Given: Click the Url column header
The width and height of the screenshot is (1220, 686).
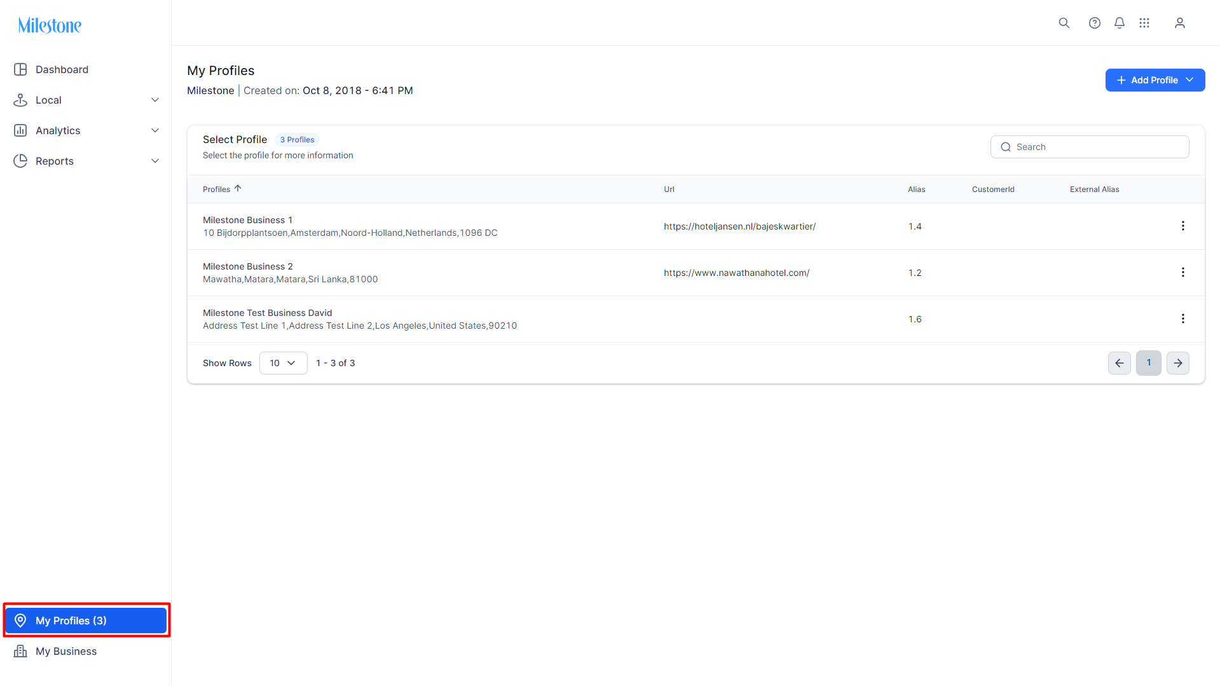Looking at the screenshot, I should tap(669, 189).
